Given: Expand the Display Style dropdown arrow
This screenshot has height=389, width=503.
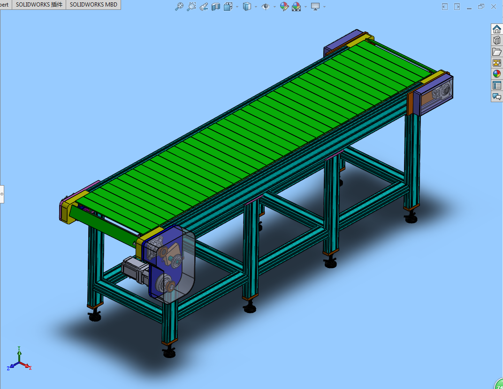Looking at the screenshot, I should 256,7.
